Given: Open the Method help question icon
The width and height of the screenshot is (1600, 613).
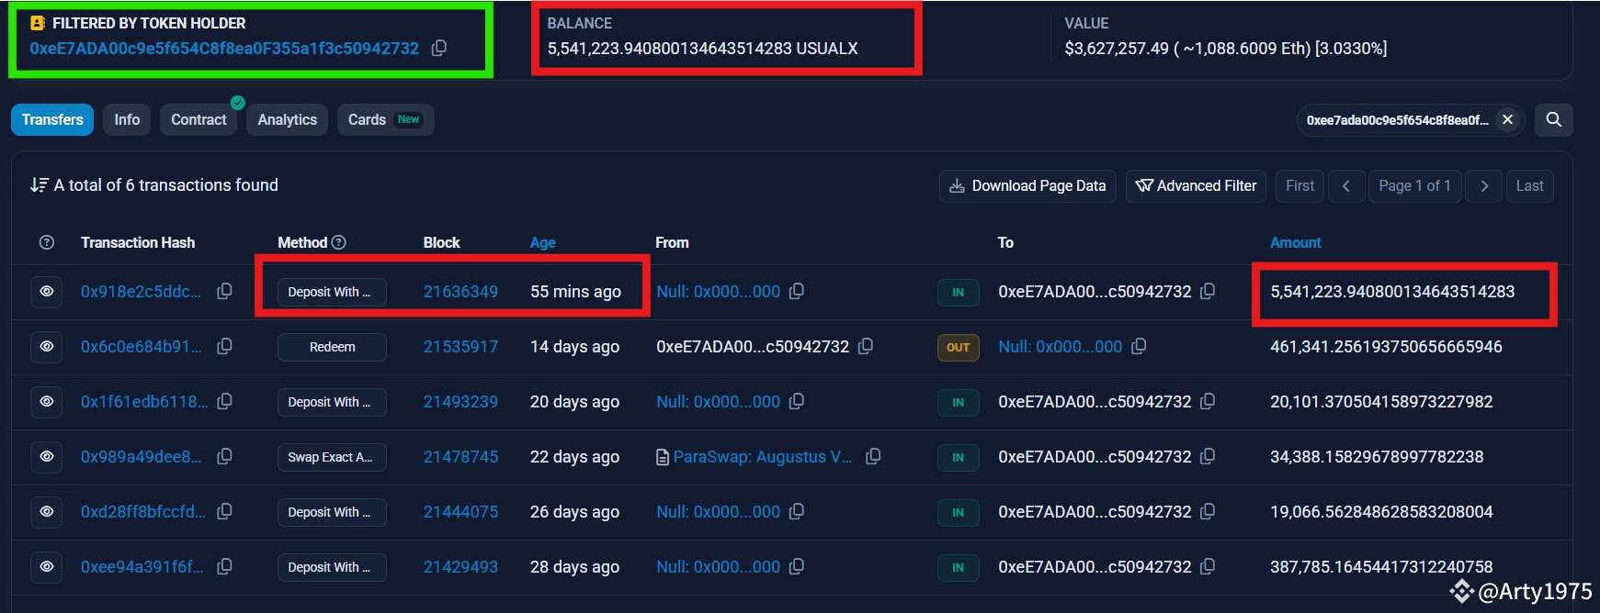Looking at the screenshot, I should tap(338, 242).
